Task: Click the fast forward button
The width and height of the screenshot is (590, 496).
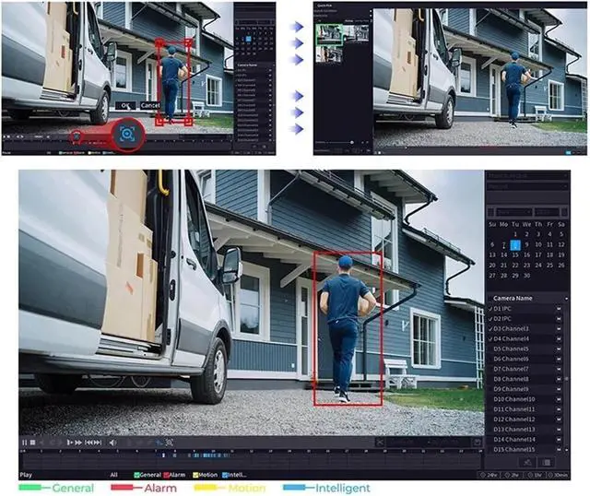Action: 78,443
